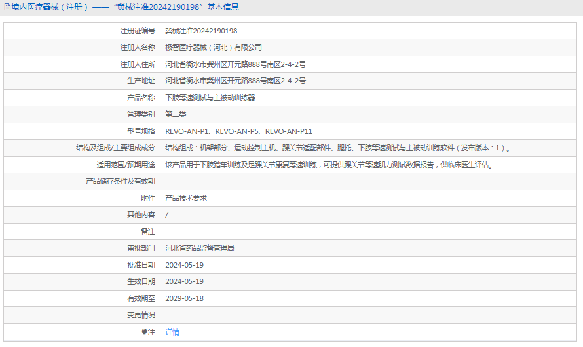Click the 生效日期 row label
The width and height of the screenshot is (583, 347).
point(141,281)
